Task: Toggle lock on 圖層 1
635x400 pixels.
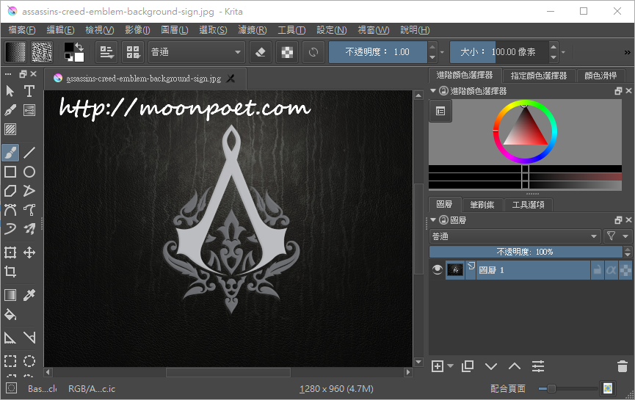Action: 597,270
